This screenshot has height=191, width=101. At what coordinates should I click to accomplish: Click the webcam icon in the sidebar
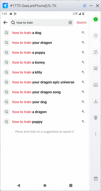point(96,117)
